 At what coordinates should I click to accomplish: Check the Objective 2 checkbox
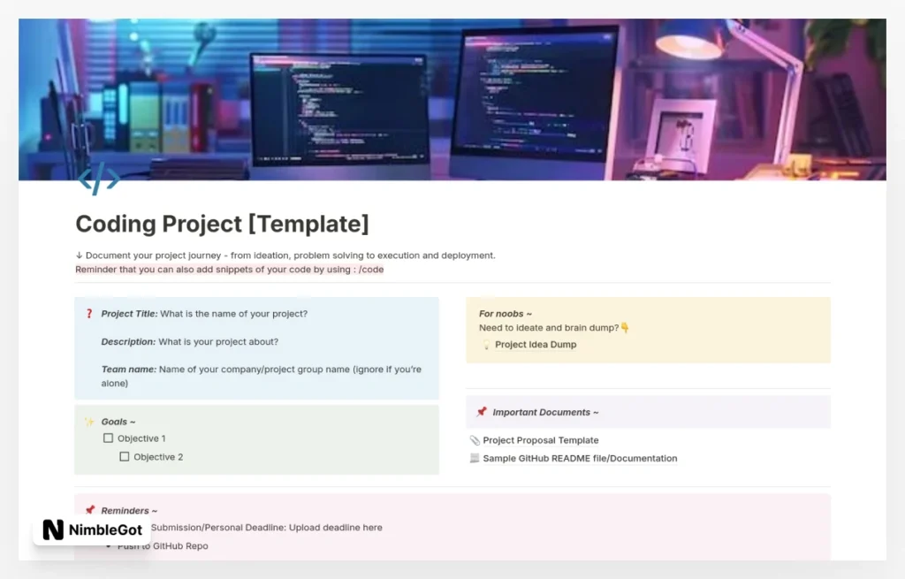(x=124, y=457)
